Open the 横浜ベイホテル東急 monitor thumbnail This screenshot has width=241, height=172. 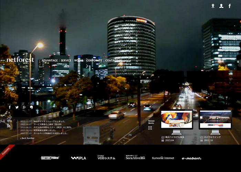tap(176, 122)
